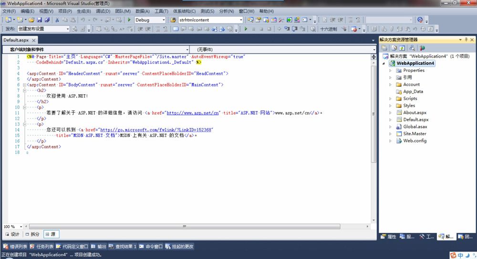Open the 输出 output panel tab
Screen dimensions: 477x259
99,247
